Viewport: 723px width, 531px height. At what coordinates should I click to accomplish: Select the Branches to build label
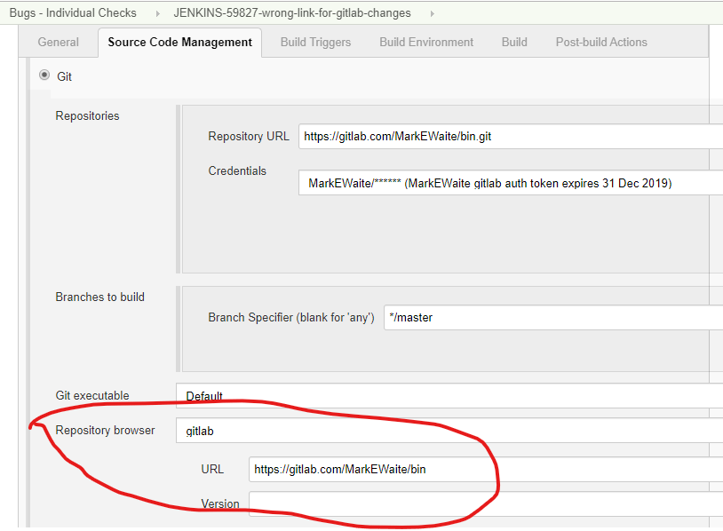(99, 297)
